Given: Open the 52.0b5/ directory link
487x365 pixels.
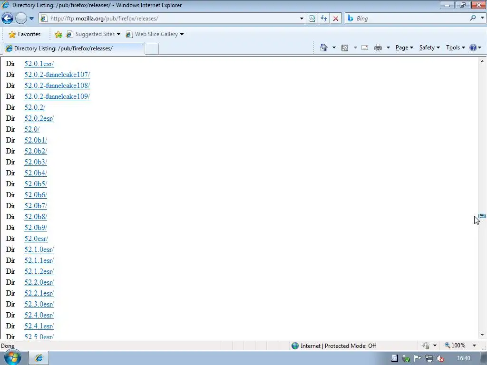Looking at the screenshot, I should [36, 184].
